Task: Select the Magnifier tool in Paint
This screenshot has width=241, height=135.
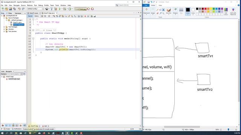Action: tap(163, 13)
